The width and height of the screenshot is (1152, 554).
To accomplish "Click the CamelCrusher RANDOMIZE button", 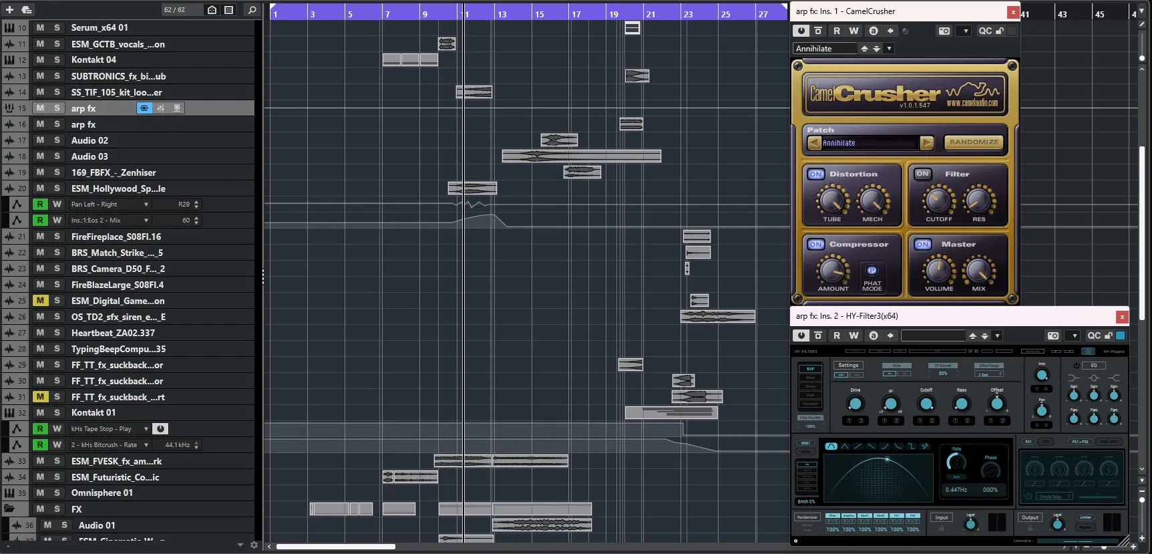I will [x=974, y=142].
